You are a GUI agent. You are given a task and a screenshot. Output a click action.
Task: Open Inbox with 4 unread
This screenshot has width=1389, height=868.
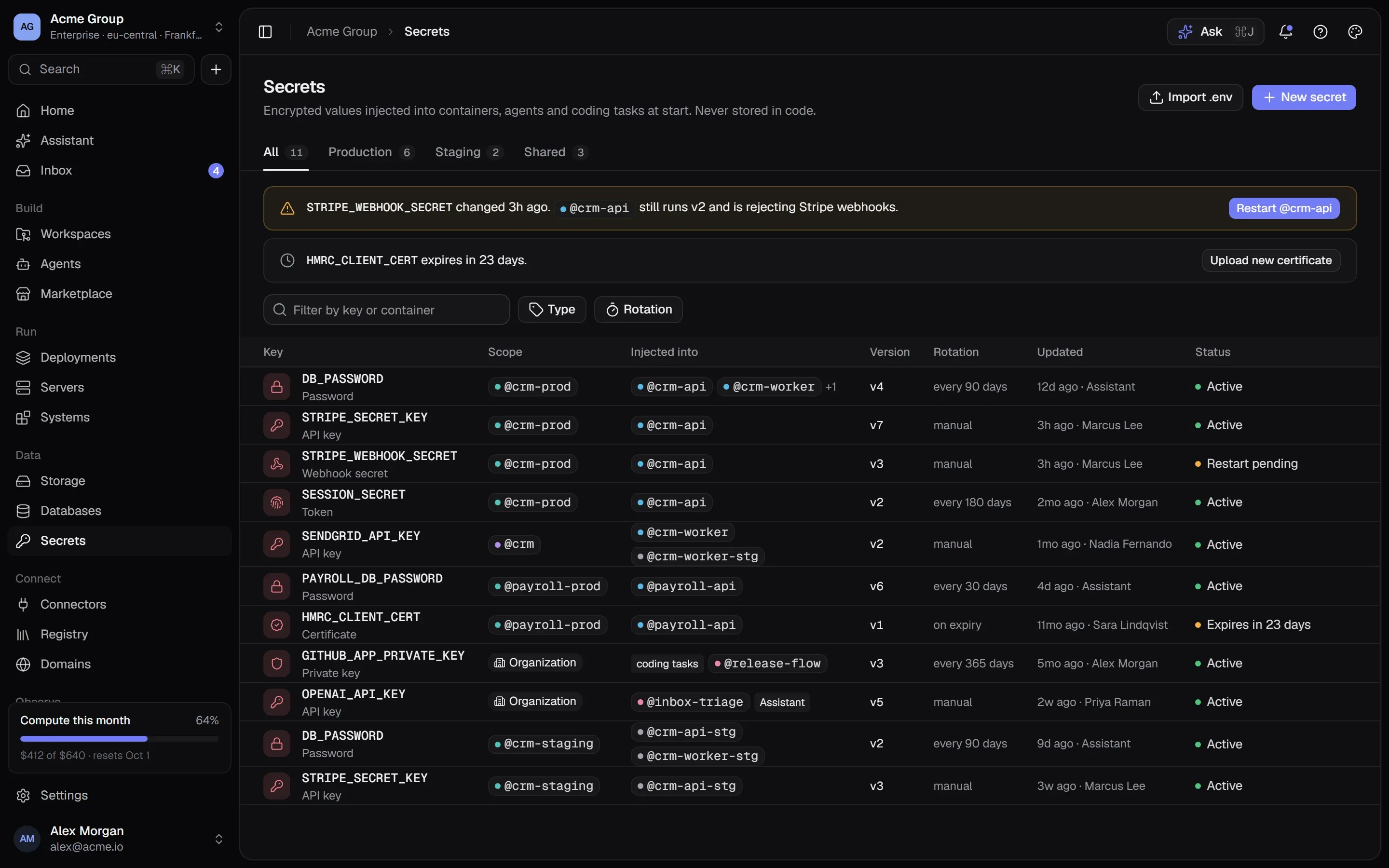pos(120,171)
